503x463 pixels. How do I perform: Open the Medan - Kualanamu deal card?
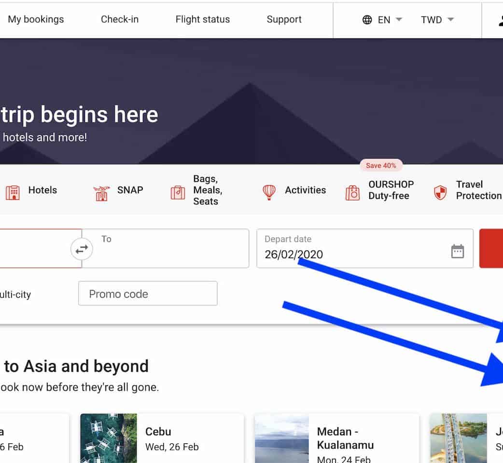point(336,438)
